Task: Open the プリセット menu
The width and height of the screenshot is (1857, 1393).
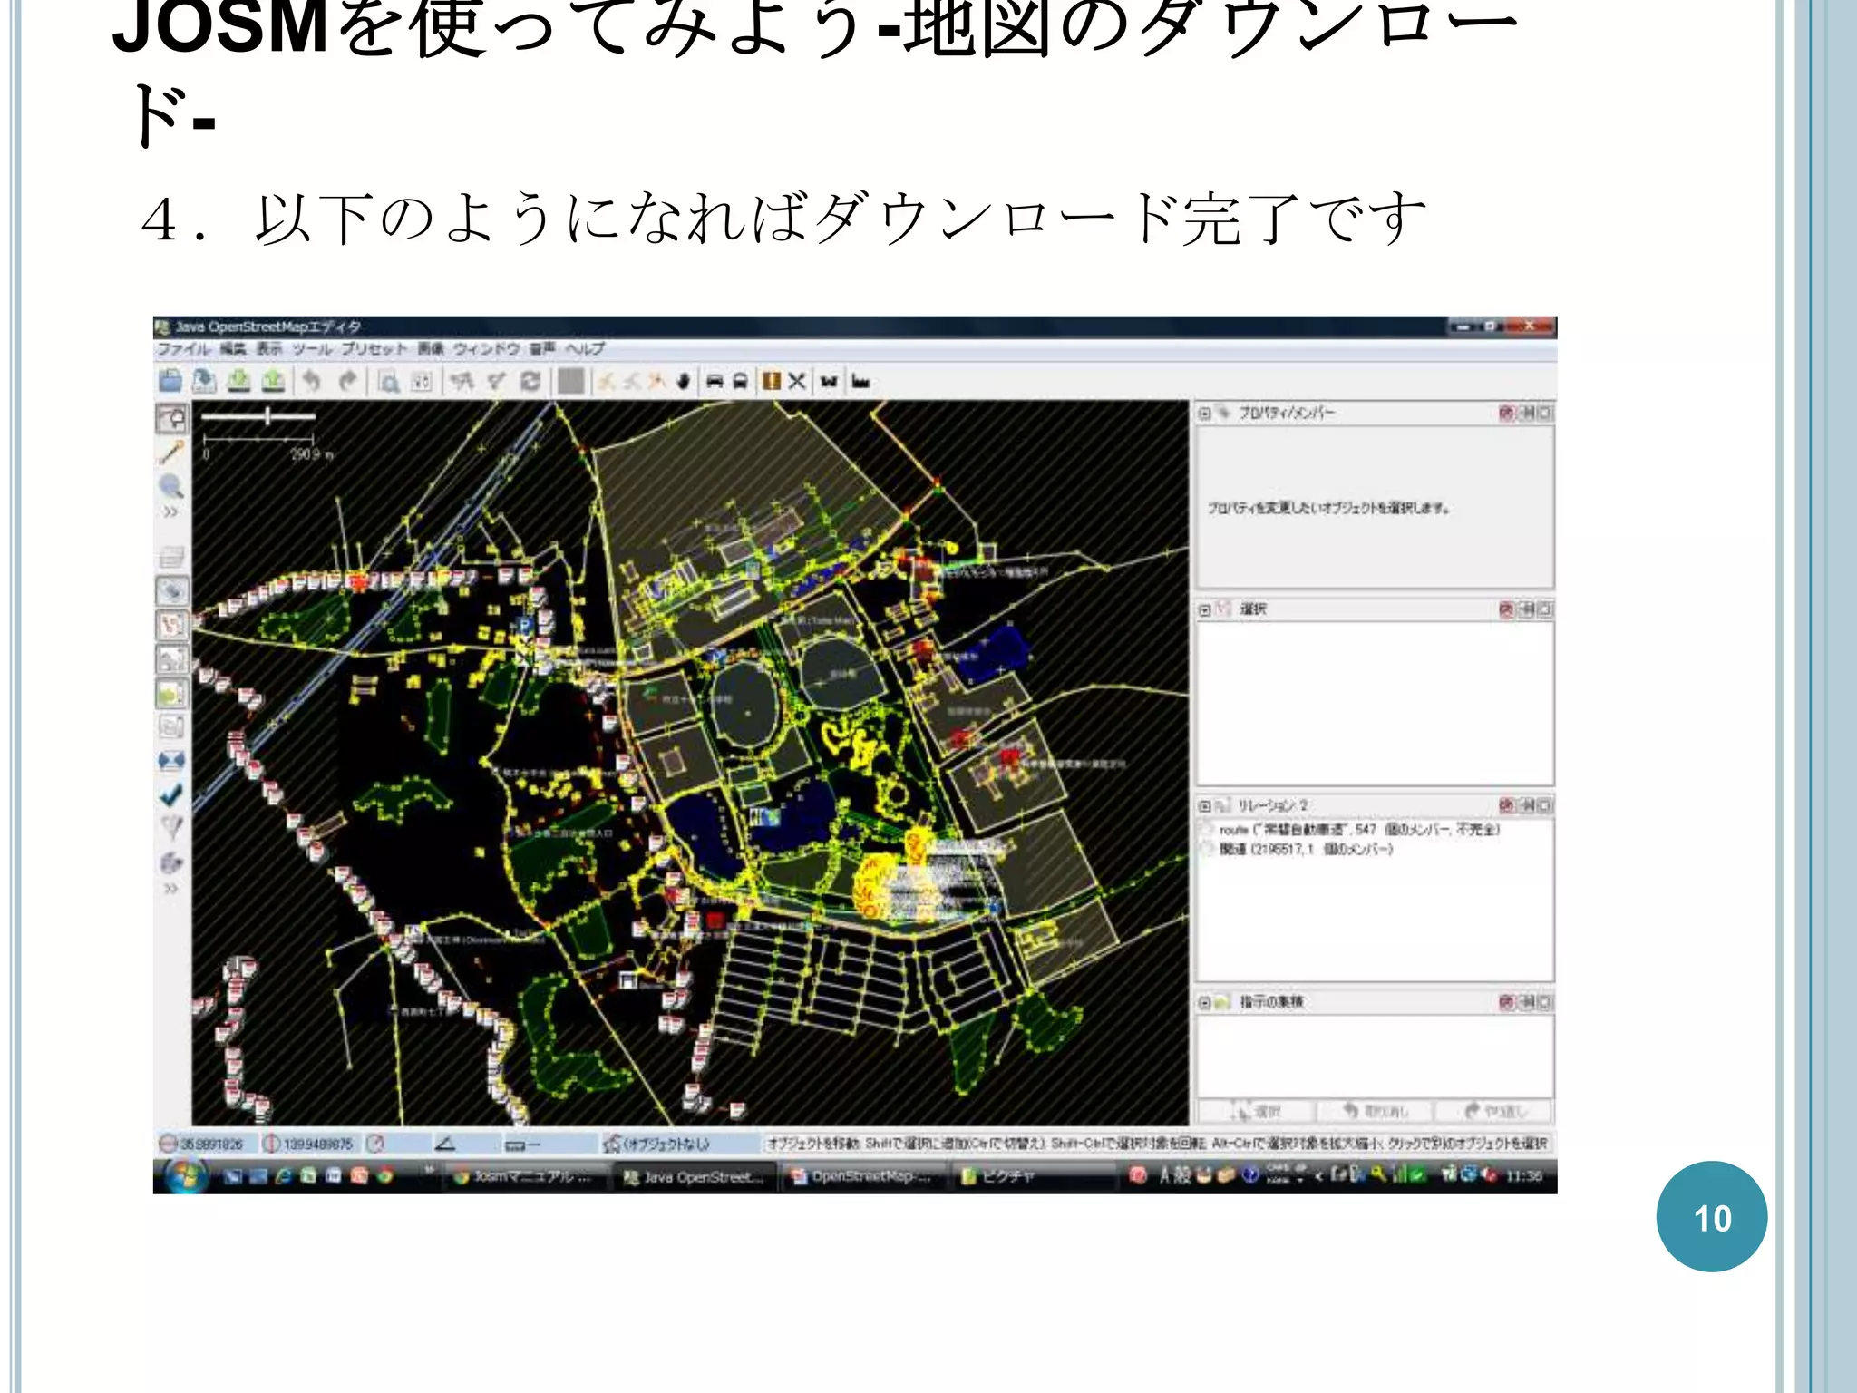Action: click(374, 349)
